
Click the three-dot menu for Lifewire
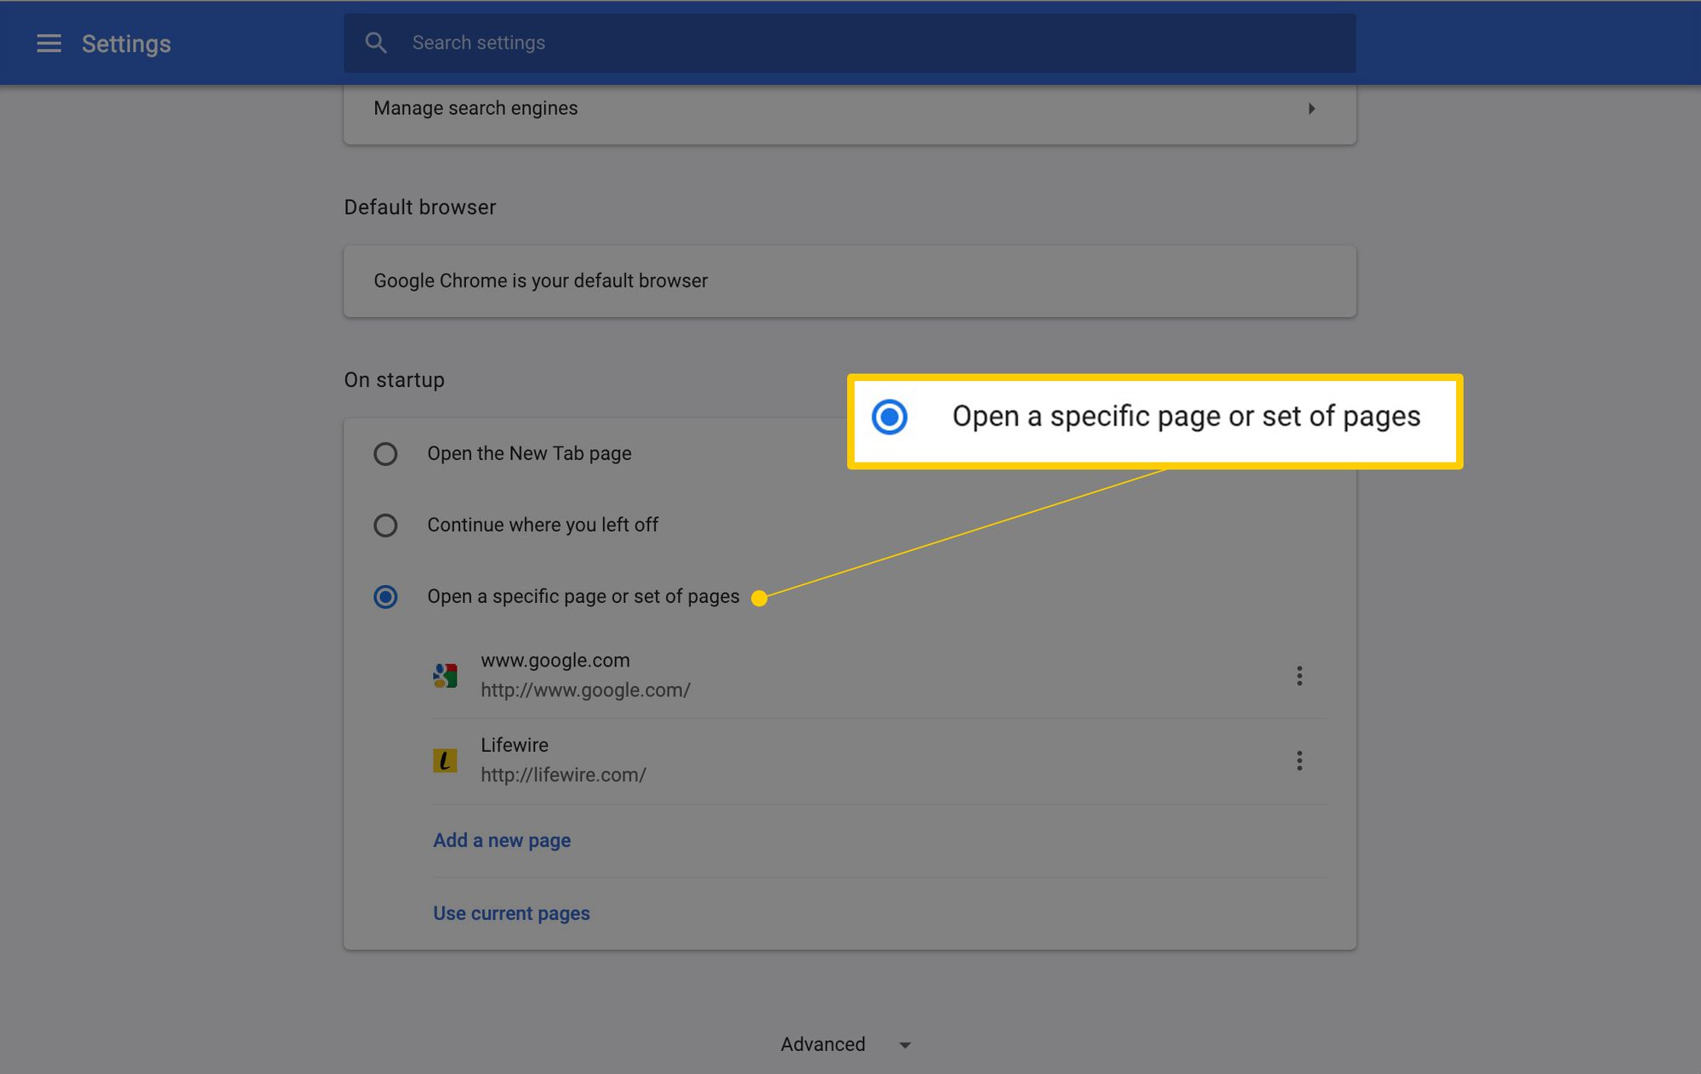(1299, 759)
